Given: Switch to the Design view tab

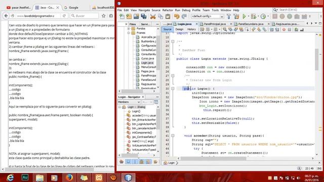Looking at the screenshot, I should coord(179,29).
